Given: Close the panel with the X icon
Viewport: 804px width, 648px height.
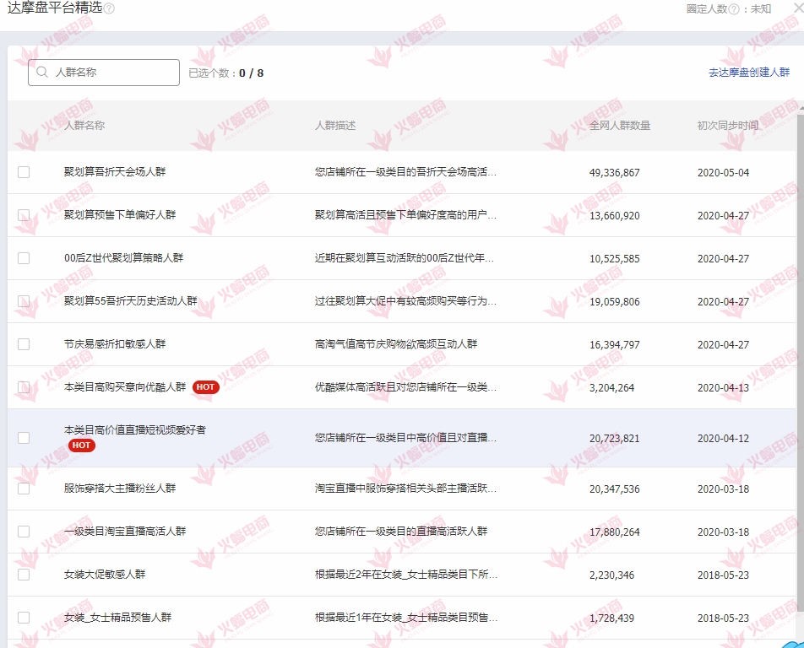Looking at the screenshot, I should (x=797, y=8).
